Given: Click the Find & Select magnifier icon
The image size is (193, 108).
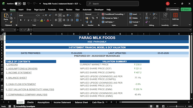Looking at the screenshot, I should (154, 18).
